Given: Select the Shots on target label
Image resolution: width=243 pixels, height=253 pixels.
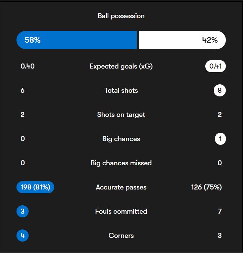Looking at the screenshot, I should click(x=121, y=115).
